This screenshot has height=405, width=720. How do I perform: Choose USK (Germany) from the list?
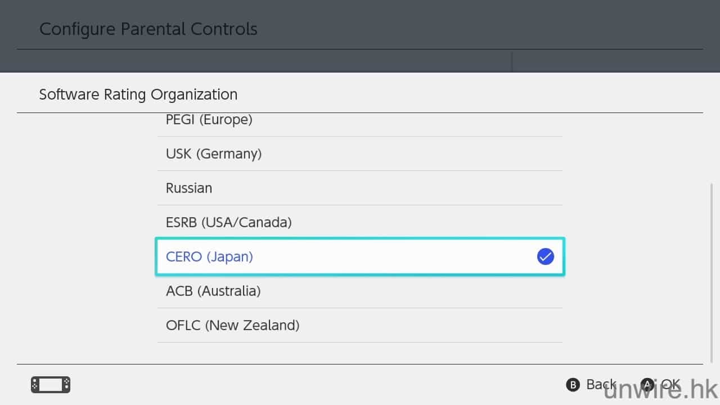click(x=214, y=154)
